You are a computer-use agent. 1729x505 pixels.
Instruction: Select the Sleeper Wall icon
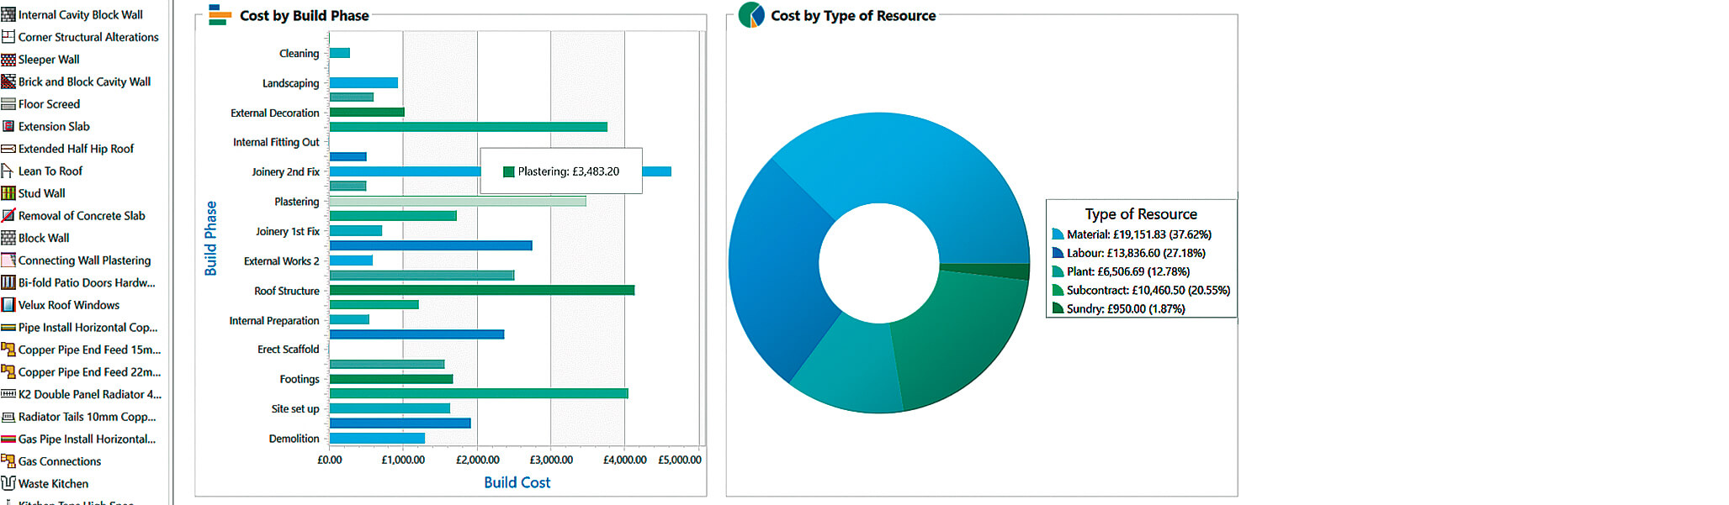(x=8, y=60)
